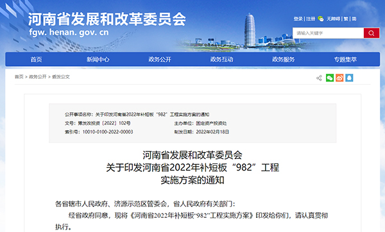Image resolution: width=385 pixels, height=232 pixels.
Task: Open the 专题集萃 navigation tab
Action: (x=345, y=60)
